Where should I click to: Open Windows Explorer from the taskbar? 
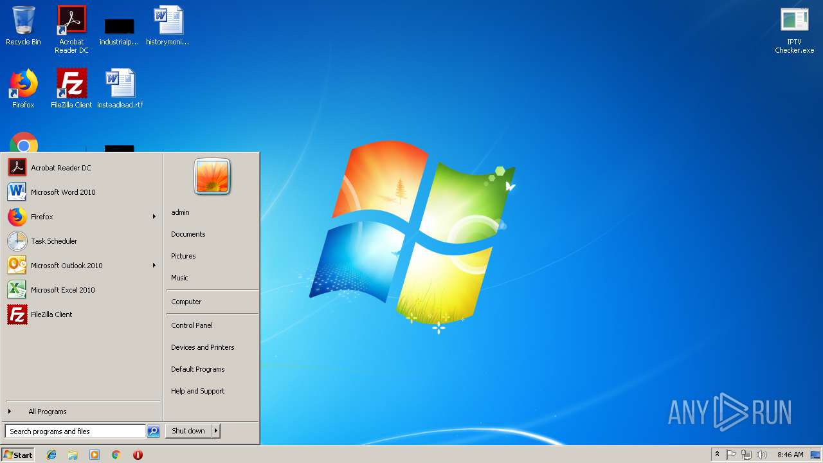tap(73, 455)
